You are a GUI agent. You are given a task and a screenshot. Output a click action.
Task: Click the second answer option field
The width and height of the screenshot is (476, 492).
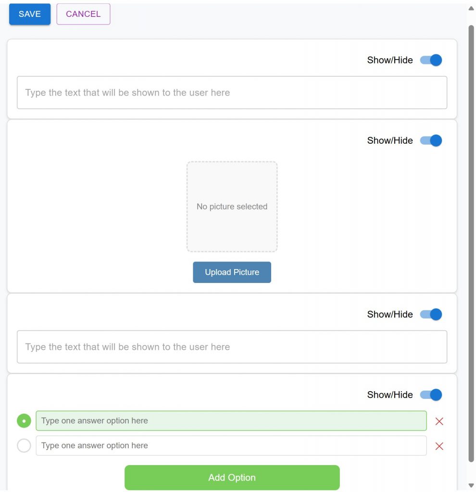pos(231,445)
